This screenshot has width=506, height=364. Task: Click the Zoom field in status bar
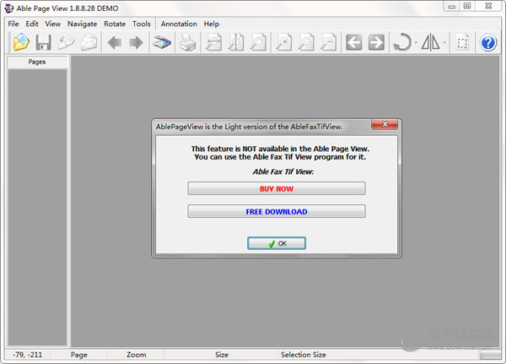click(136, 355)
